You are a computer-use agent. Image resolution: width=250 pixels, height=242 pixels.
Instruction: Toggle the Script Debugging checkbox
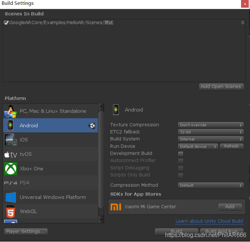point(180,168)
